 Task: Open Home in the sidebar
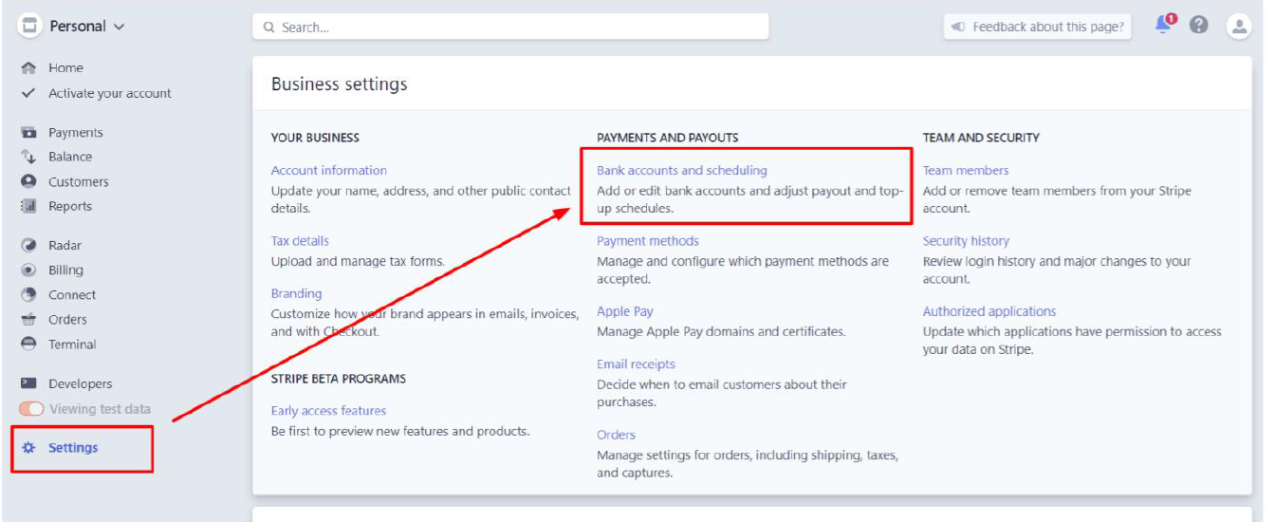click(x=65, y=68)
